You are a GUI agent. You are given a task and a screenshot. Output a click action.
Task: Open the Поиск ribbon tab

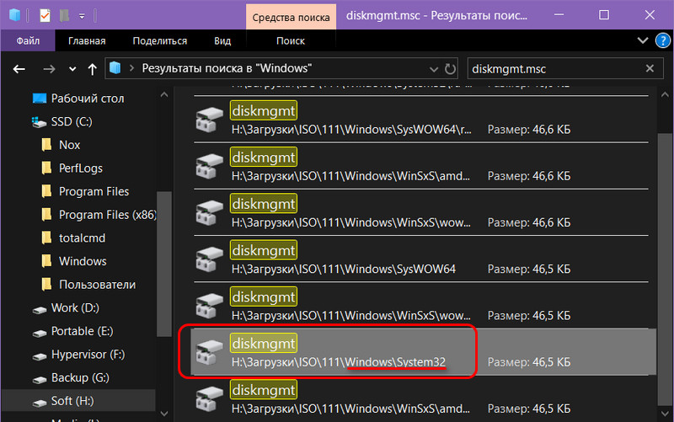point(291,40)
